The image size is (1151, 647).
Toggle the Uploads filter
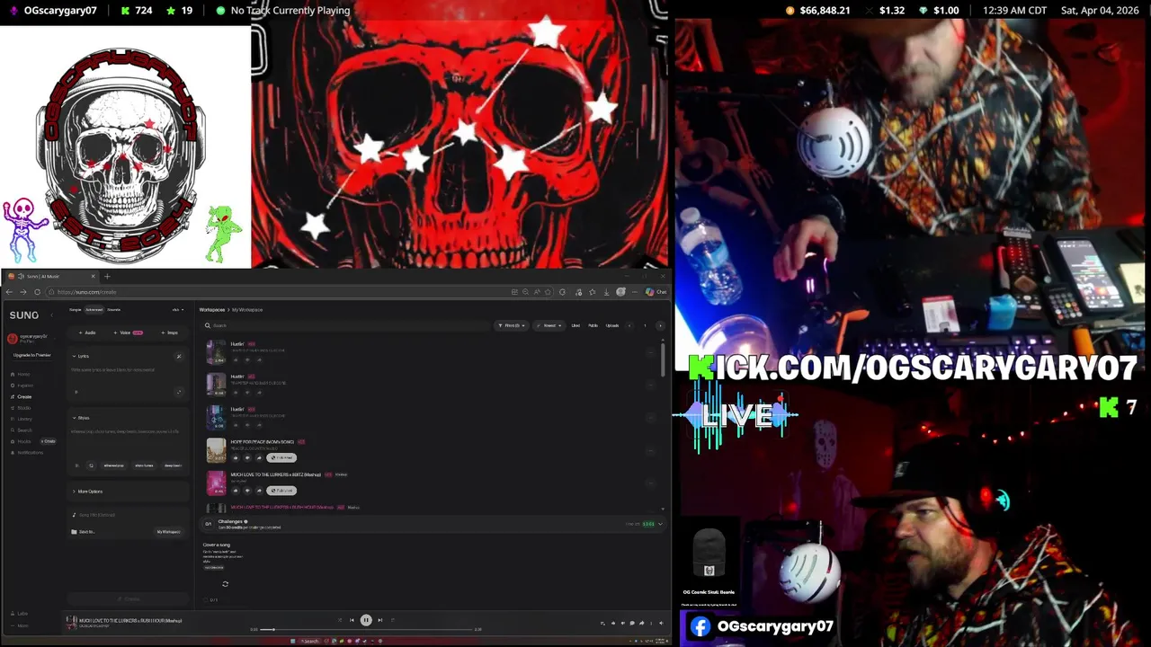click(612, 325)
